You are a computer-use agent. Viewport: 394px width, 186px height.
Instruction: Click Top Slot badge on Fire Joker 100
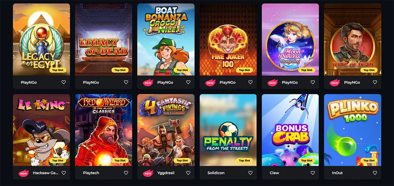pos(245,70)
